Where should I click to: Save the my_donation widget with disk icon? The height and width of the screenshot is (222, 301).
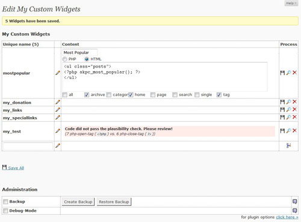click(282, 102)
